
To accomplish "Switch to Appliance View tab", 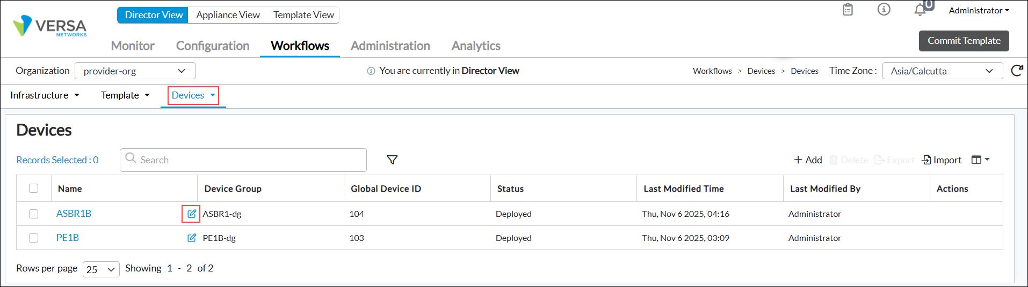I will pos(228,15).
